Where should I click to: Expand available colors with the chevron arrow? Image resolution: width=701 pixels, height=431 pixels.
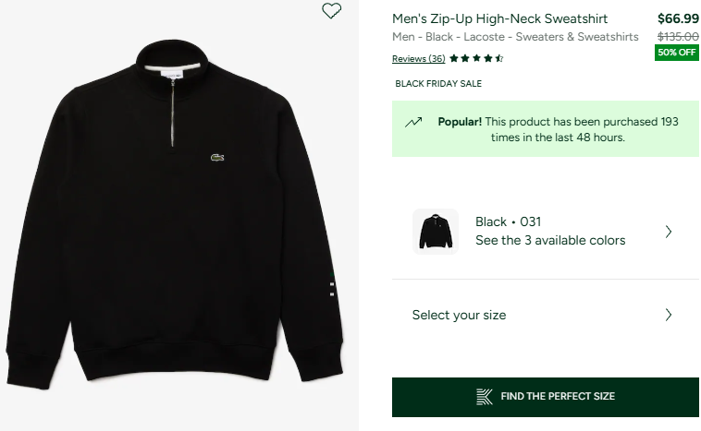click(669, 232)
